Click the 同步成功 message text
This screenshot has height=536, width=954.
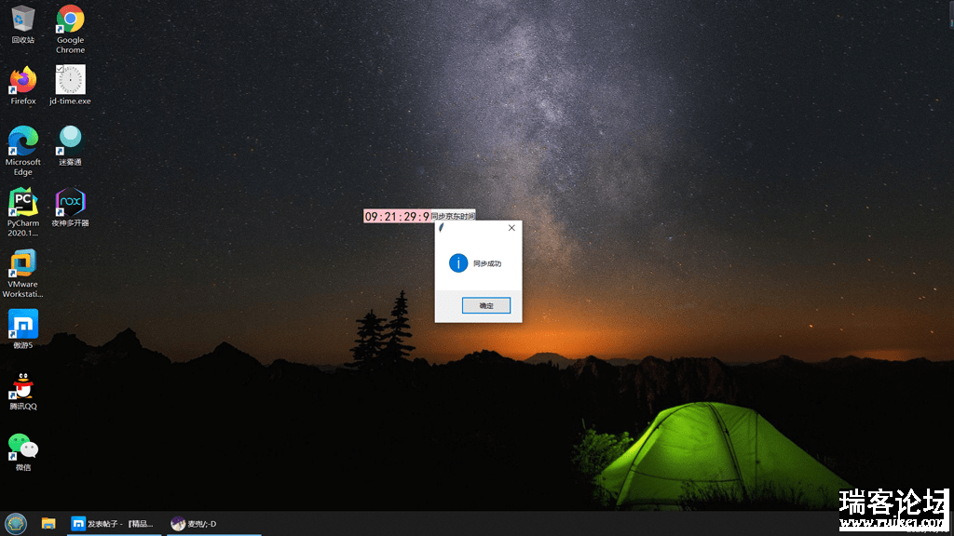tap(487, 263)
